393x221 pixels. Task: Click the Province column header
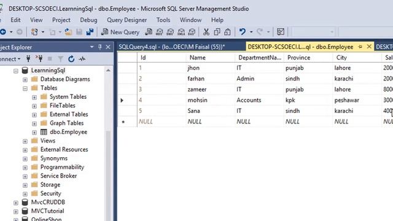pos(309,57)
